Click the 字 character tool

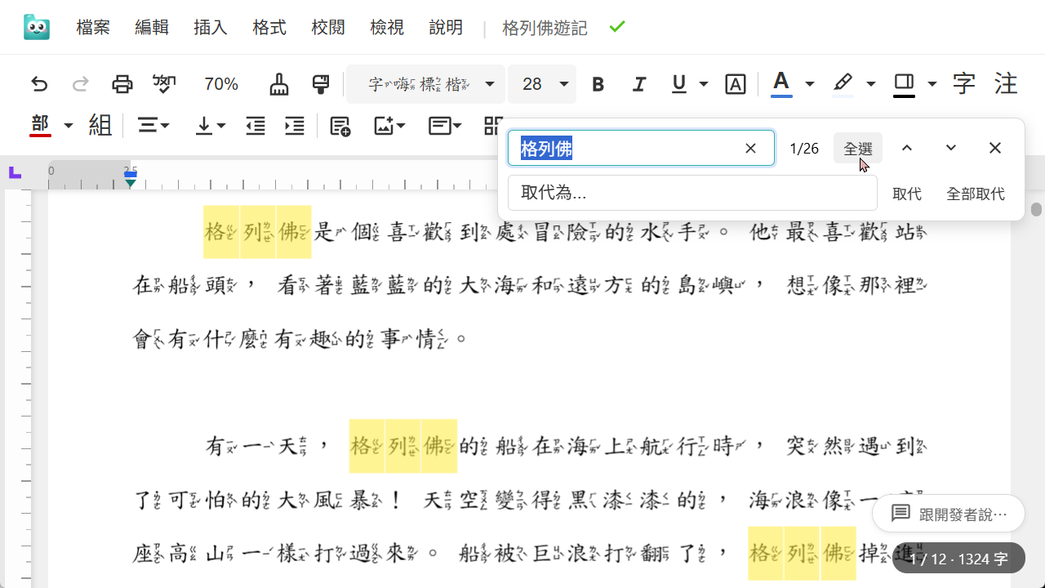coord(964,84)
